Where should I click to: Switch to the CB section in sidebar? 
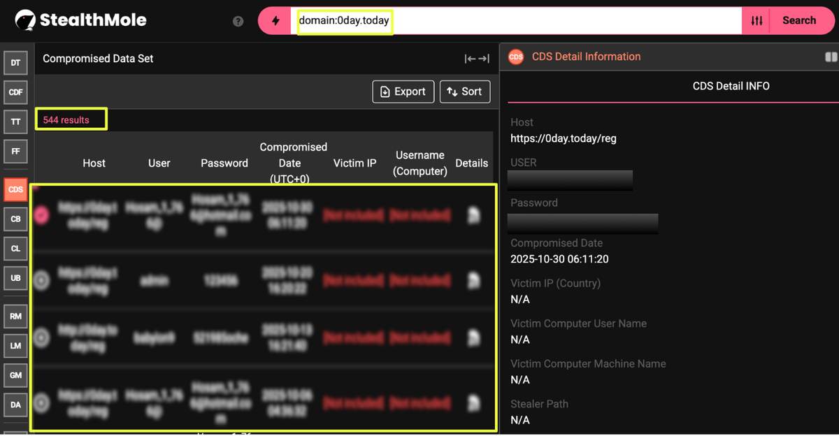coord(15,219)
